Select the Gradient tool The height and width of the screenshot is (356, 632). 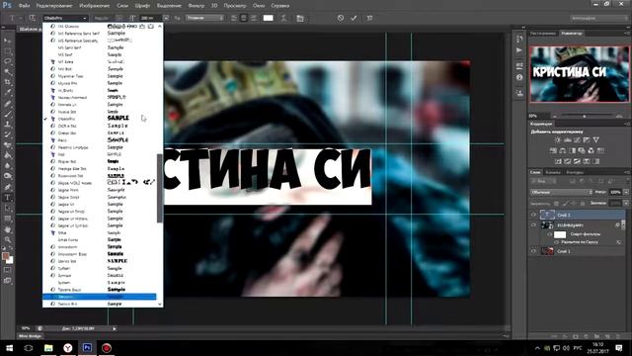(8, 156)
